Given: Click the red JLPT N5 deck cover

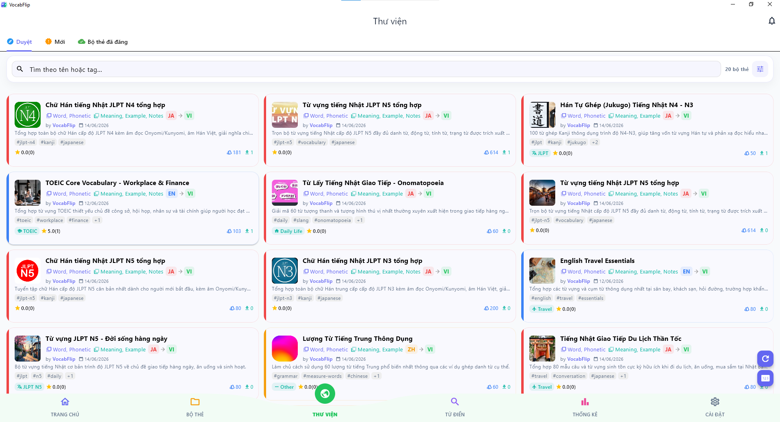Looking at the screenshot, I should (28, 271).
